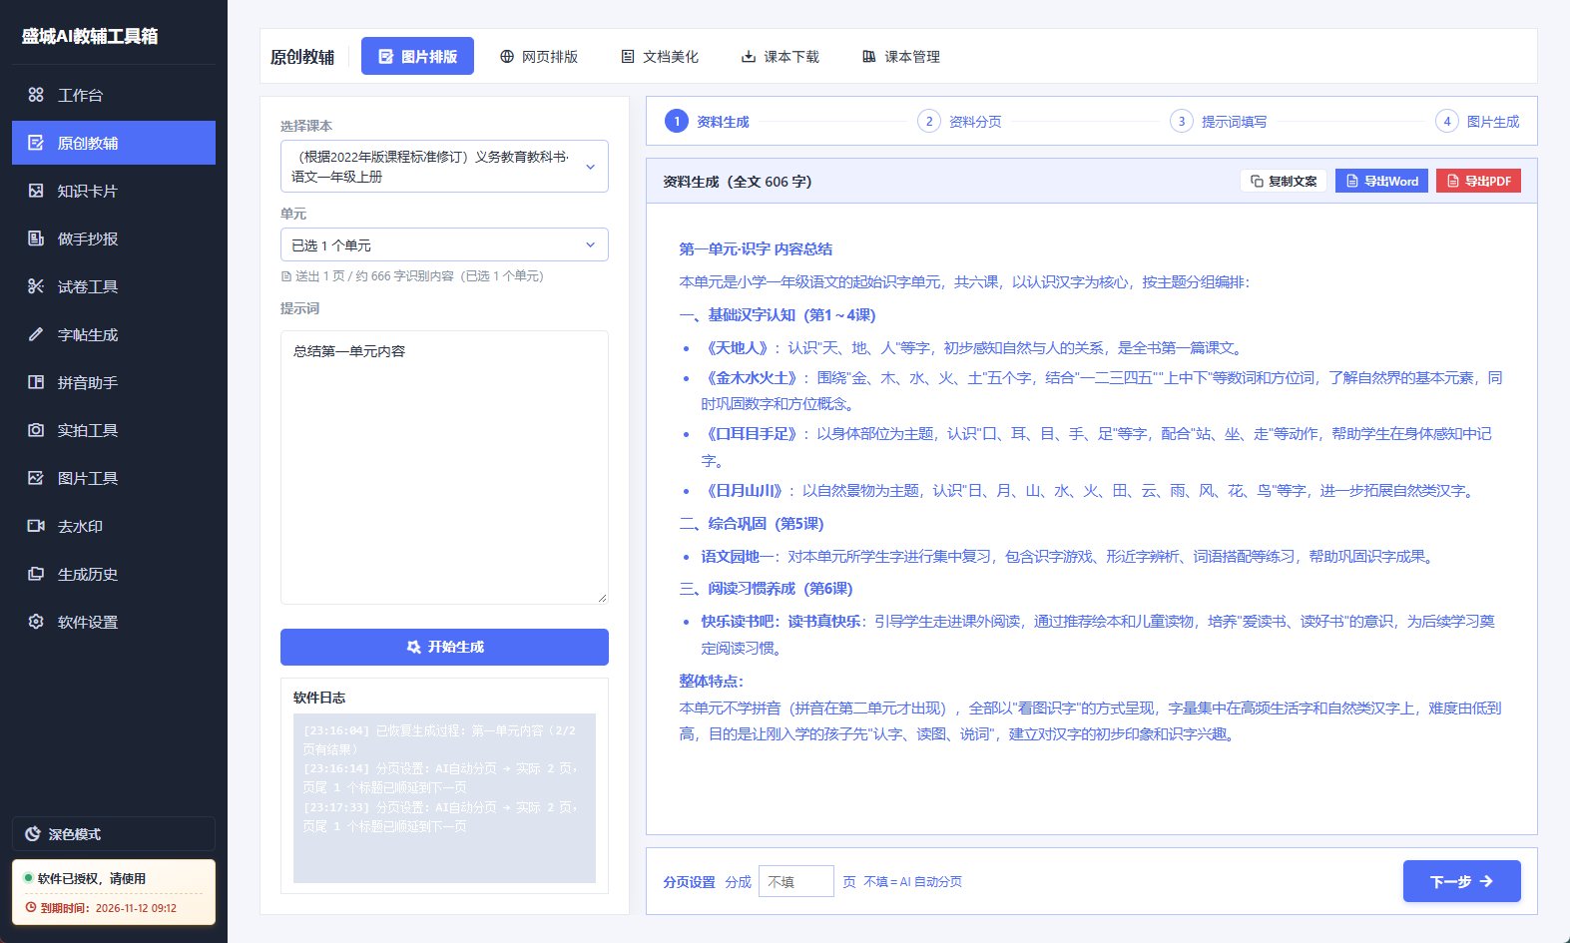Focus the 分成 page count input
The width and height of the screenshot is (1570, 943).
point(795,881)
